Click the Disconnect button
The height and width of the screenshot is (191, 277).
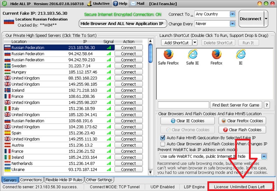[251, 19]
